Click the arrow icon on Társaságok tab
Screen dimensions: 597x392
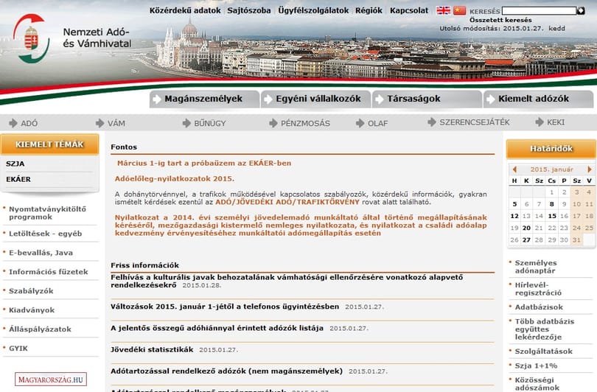[x=380, y=99]
